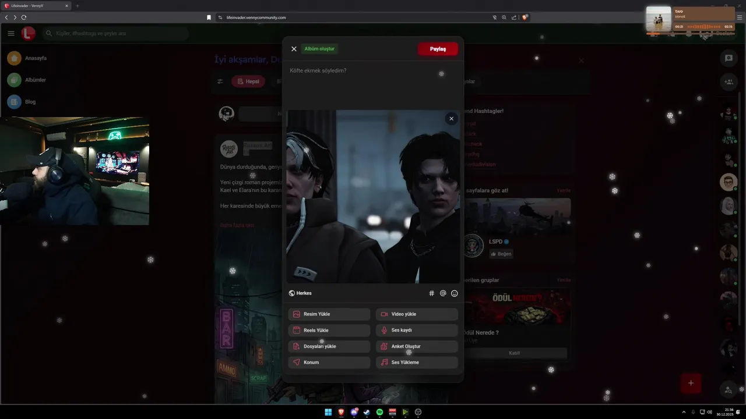Open a new browser tab
This screenshot has height=419, width=746.
click(x=77, y=6)
